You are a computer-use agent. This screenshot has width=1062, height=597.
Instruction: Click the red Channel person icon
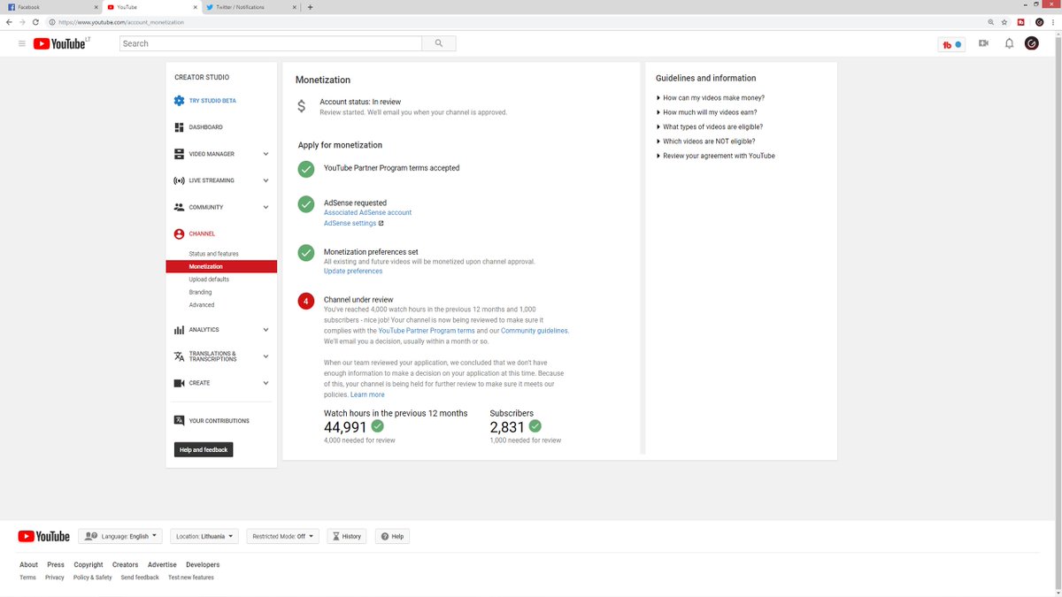tap(180, 234)
